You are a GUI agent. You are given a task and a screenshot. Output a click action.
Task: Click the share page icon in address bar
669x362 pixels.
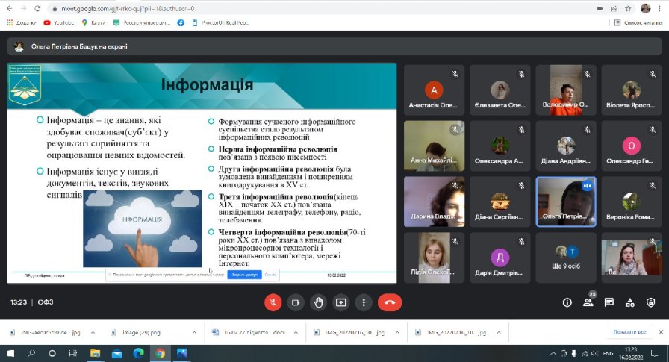(x=614, y=8)
